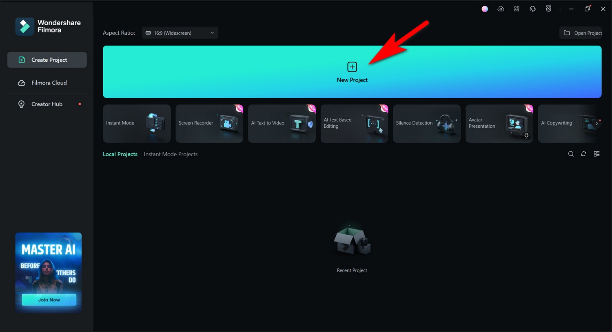This screenshot has height=332, width=612.
Task: Open customer support headset icon
Action: (532, 9)
